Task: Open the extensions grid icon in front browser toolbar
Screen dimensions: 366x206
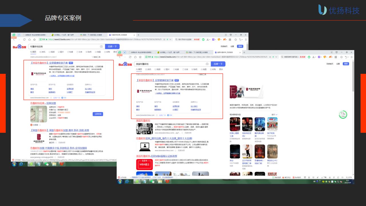Action: click(336, 57)
